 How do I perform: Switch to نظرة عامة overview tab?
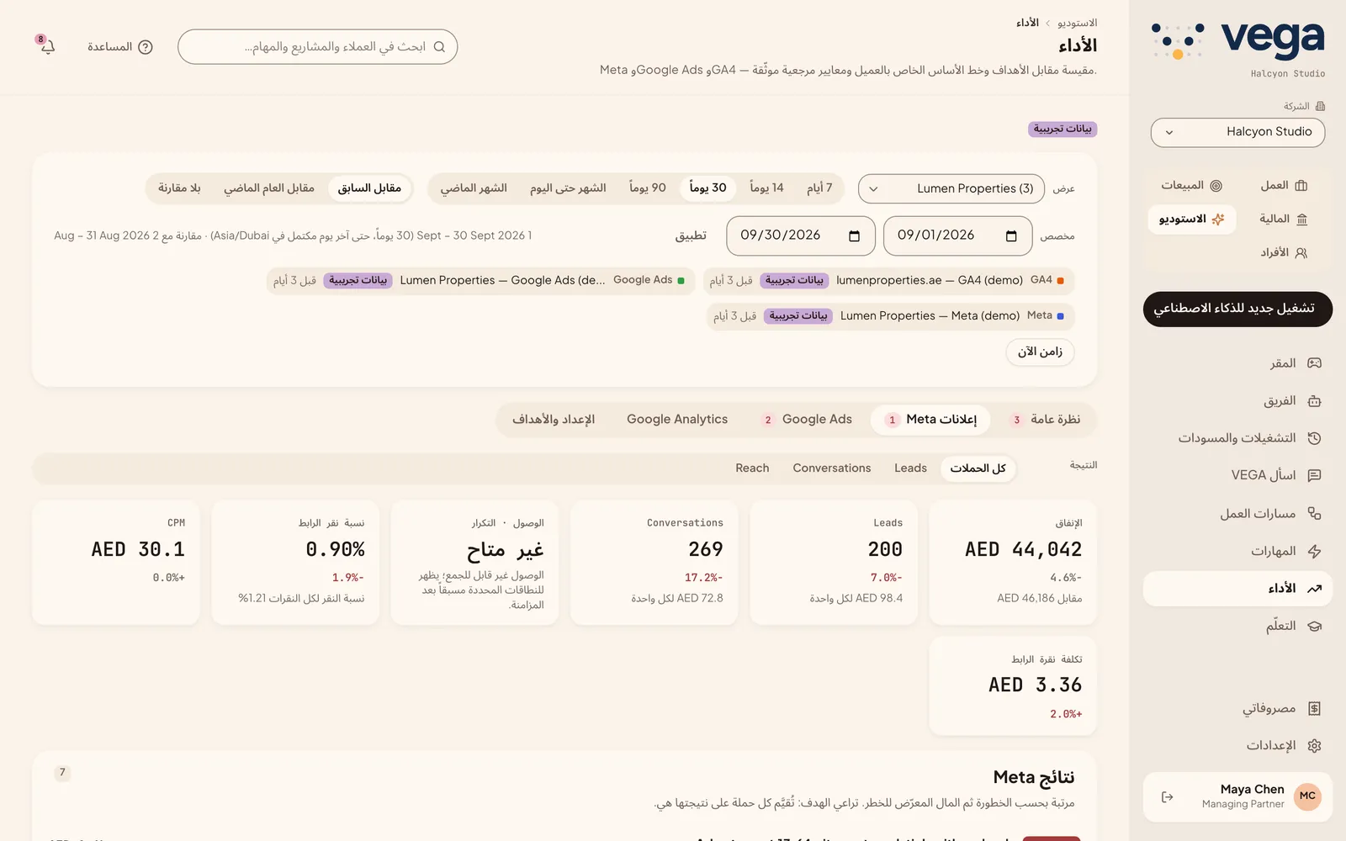1046,420
